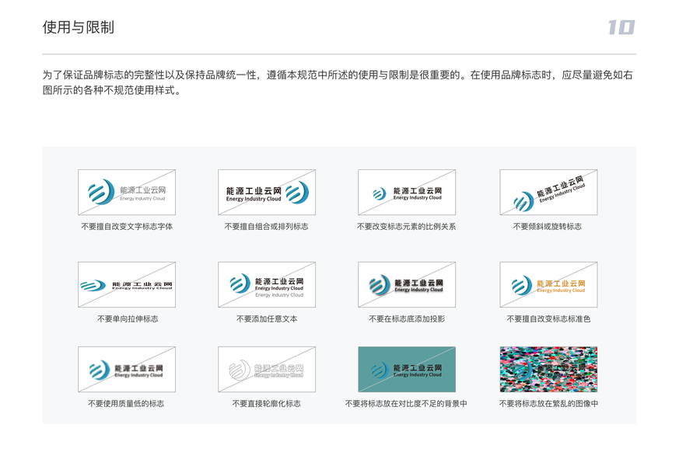
Task: Click the caption 不要擅自改变标志标准色
Action: 548,319
